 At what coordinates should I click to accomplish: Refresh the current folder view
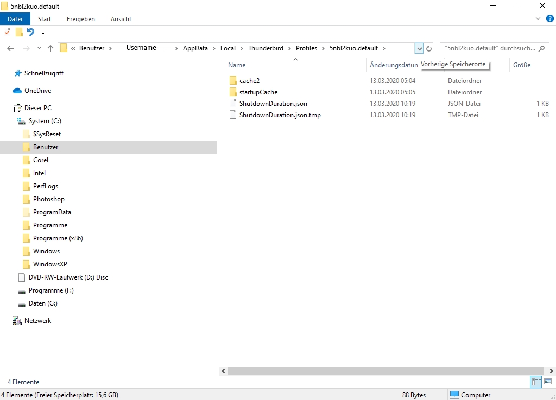(x=429, y=48)
